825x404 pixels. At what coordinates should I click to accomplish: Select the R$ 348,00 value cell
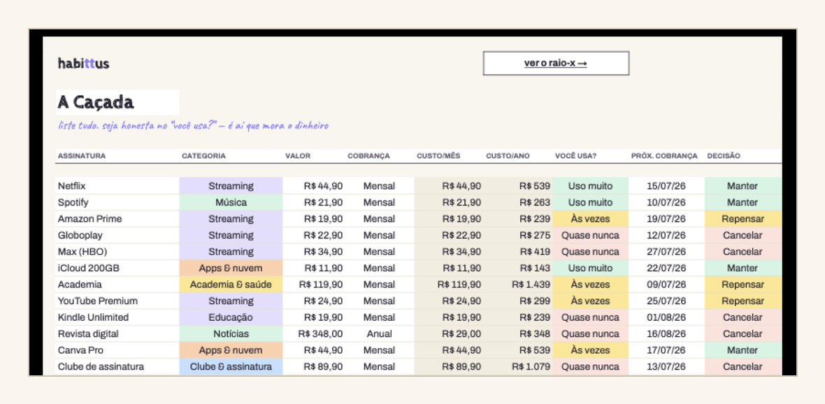point(314,333)
